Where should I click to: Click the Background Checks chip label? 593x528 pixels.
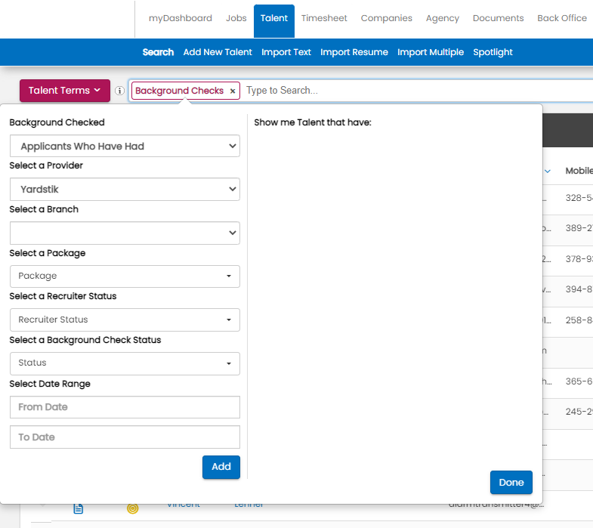(179, 91)
